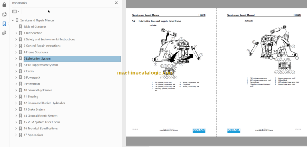Go to 6 Fire Suppression System
The image size is (307, 147).
pos(41,65)
